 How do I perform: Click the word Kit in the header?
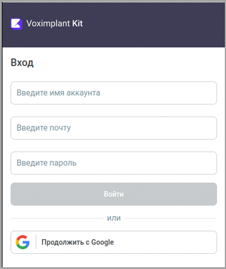coord(78,24)
